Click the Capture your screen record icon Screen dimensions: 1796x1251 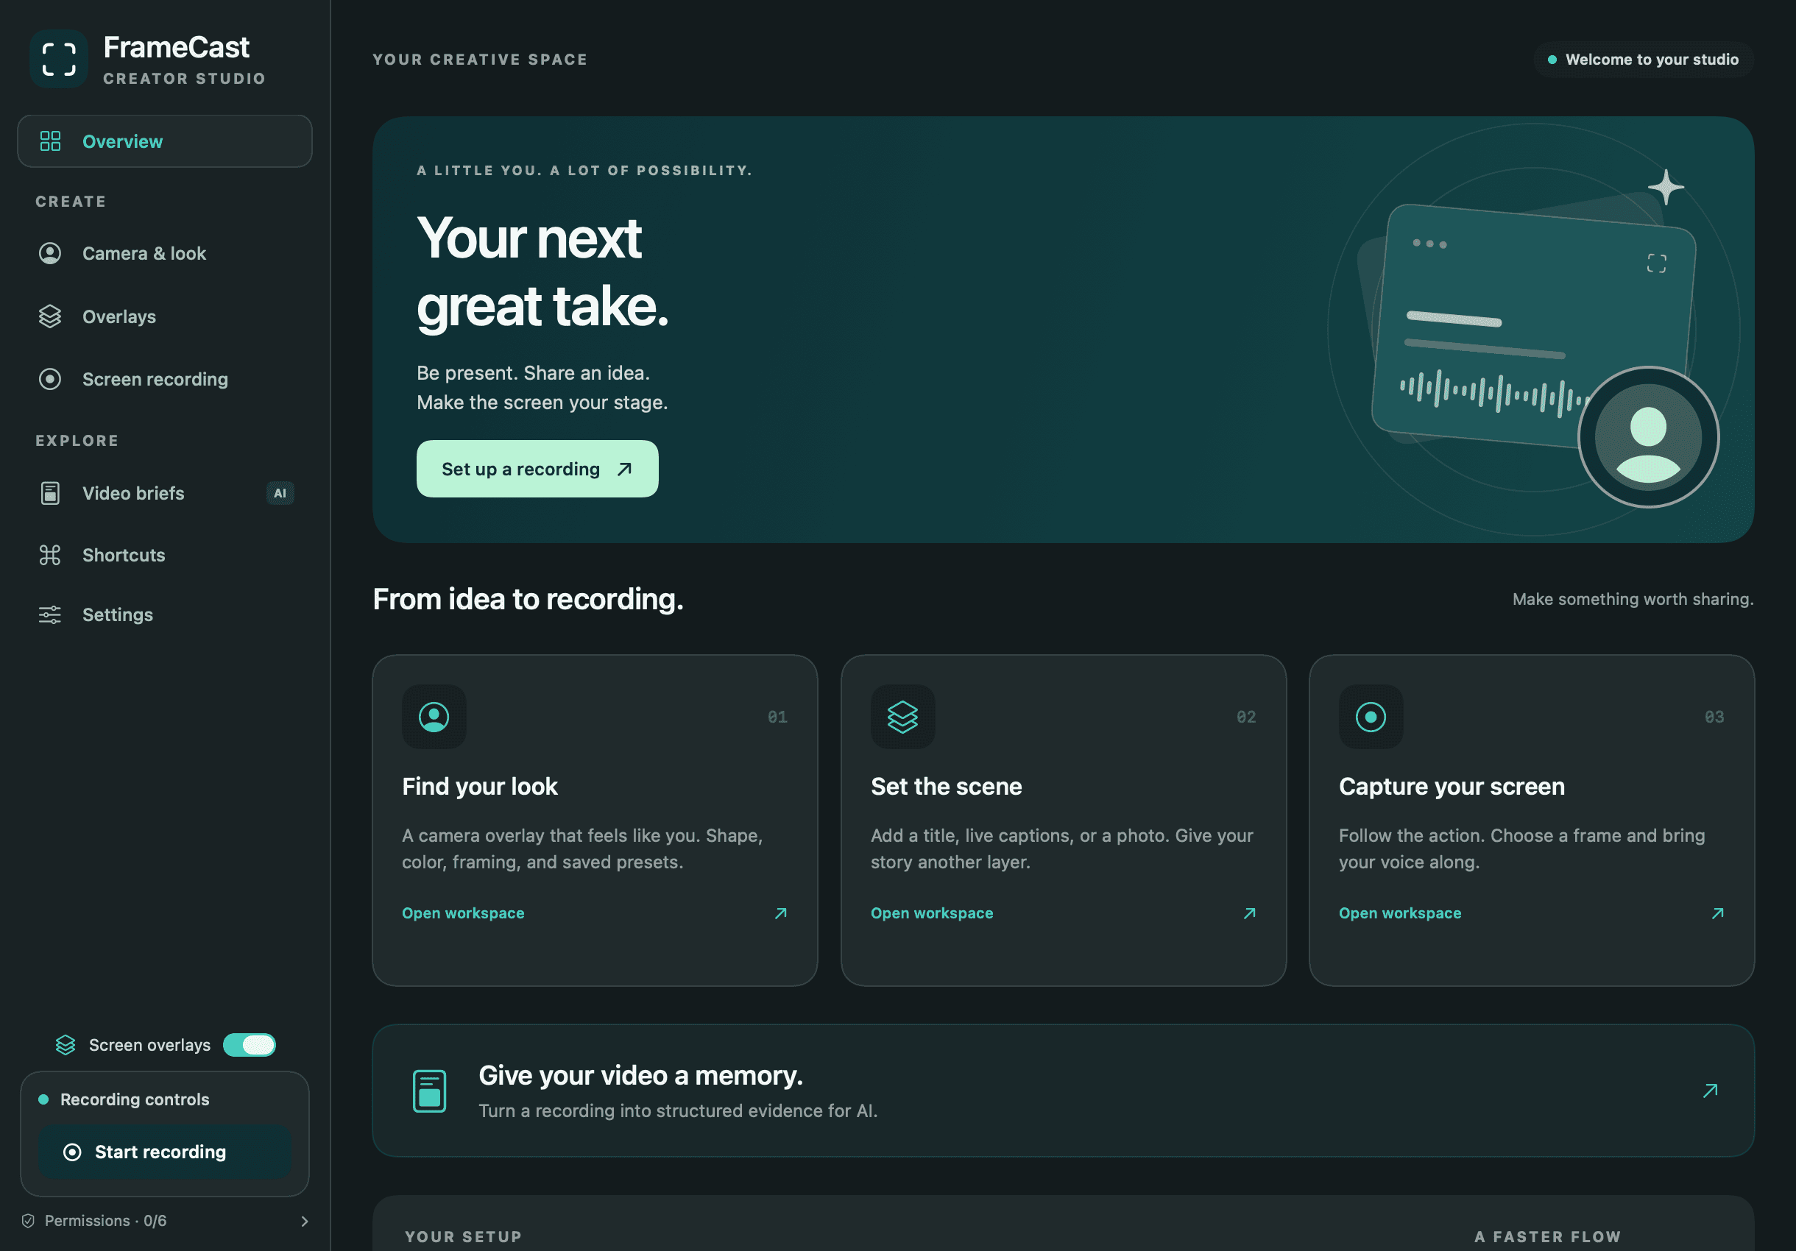pos(1371,717)
